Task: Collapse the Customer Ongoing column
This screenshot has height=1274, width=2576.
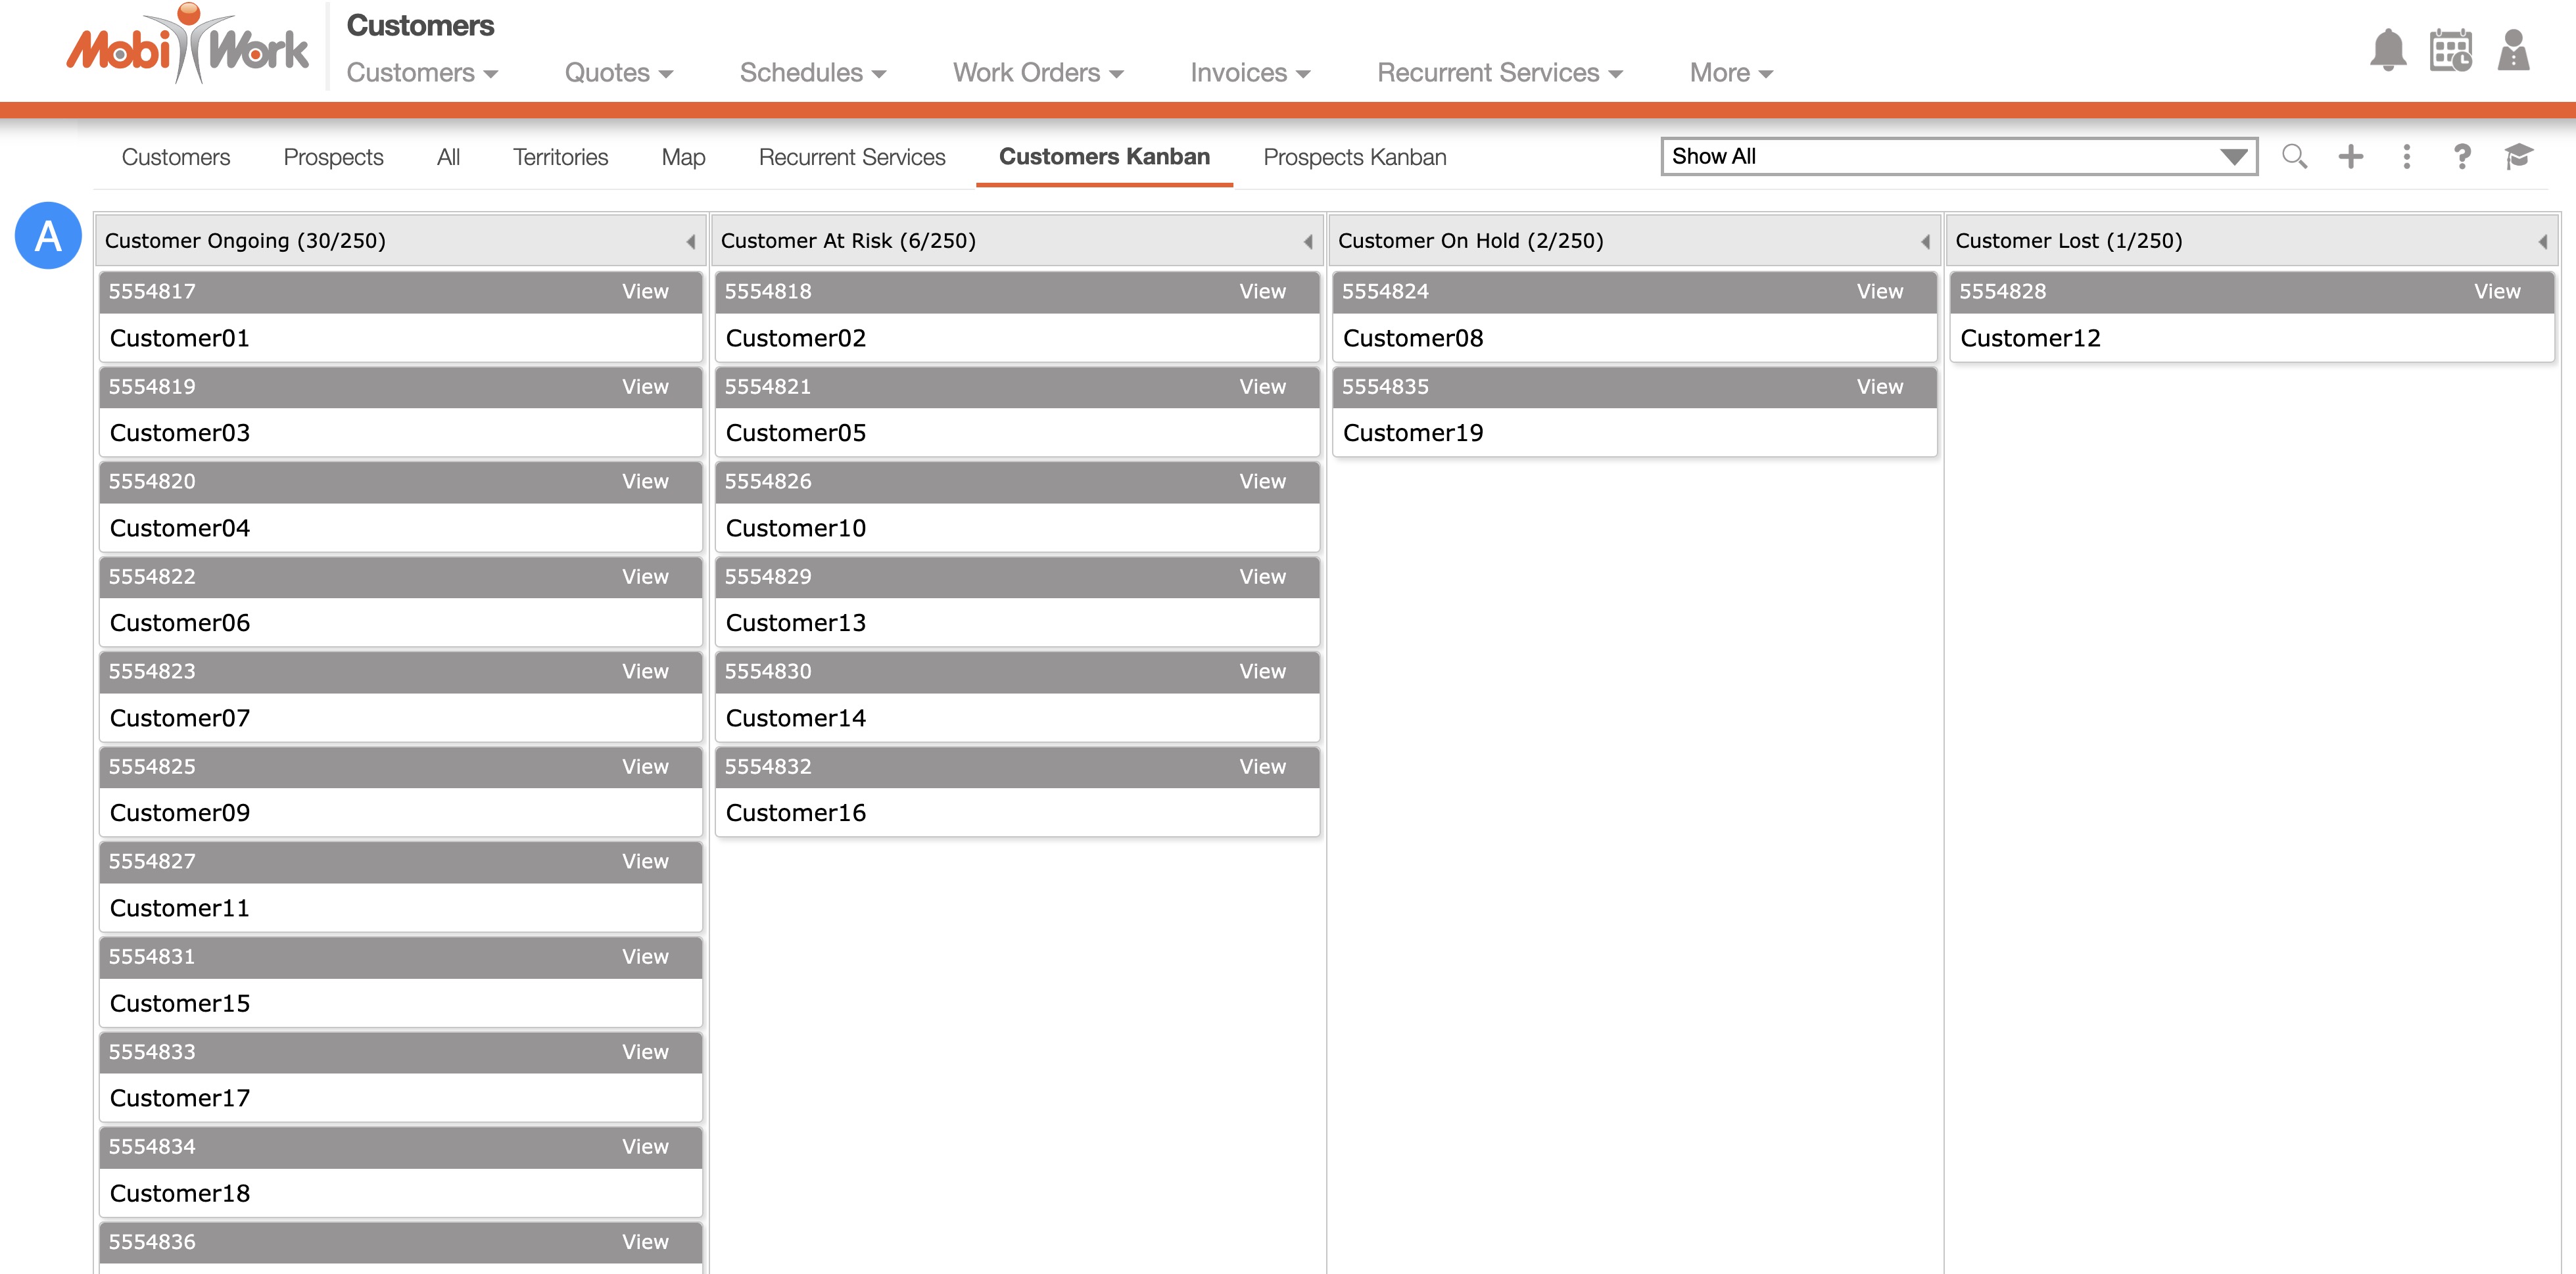Action: point(690,241)
